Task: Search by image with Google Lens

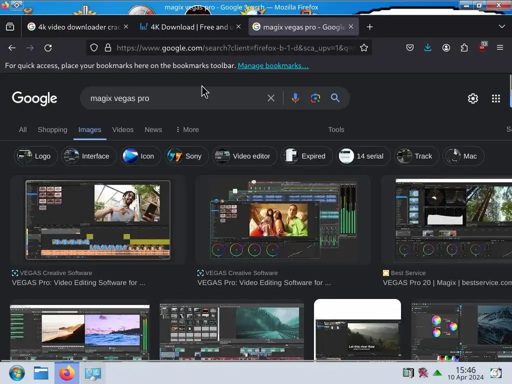Action: [315, 98]
